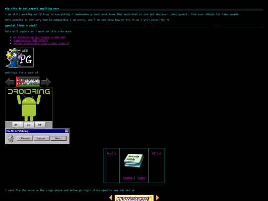Click the 'special links n stuff' heading
This screenshot has height=201, width=268.
pyautogui.click(x=21, y=25)
